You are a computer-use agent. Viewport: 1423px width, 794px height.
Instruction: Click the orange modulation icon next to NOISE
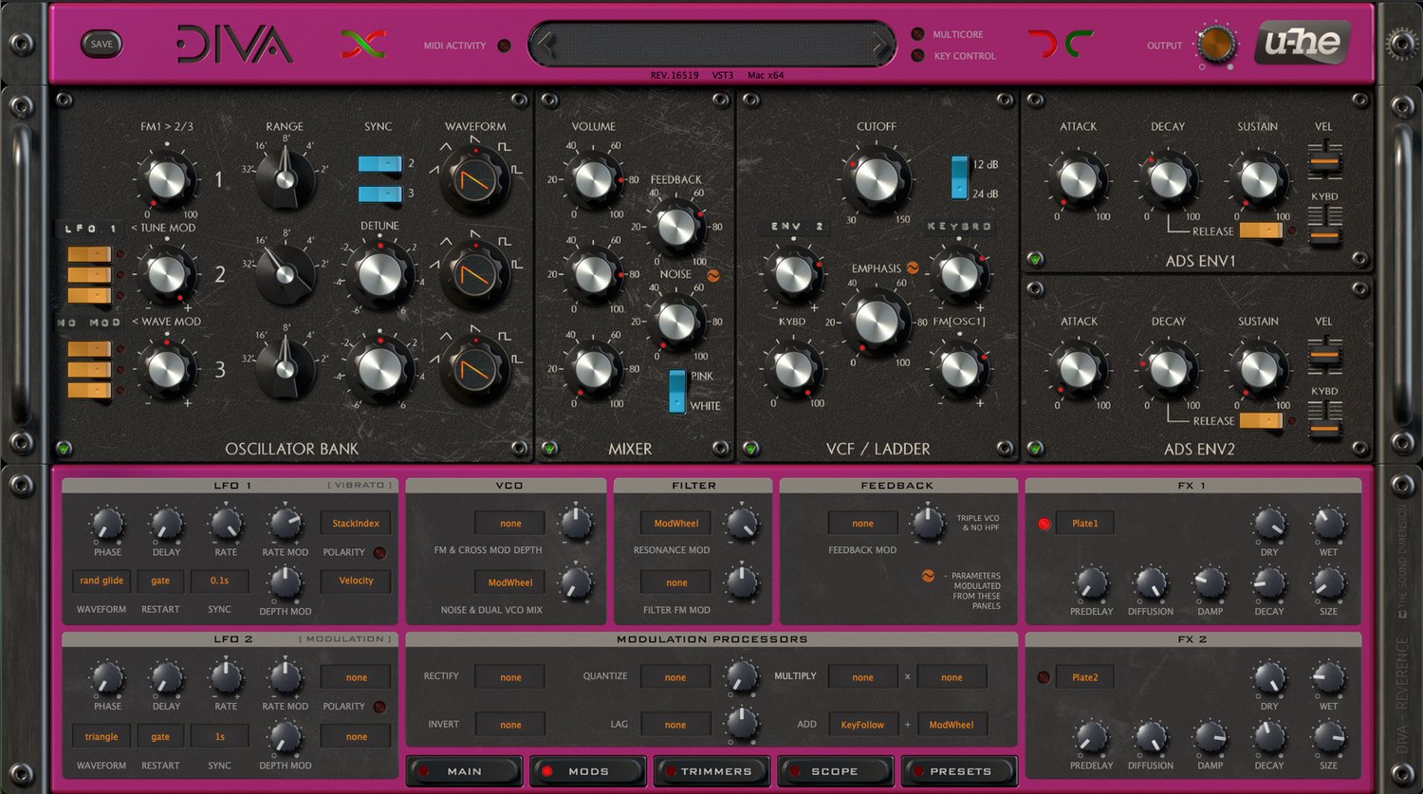(x=712, y=276)
